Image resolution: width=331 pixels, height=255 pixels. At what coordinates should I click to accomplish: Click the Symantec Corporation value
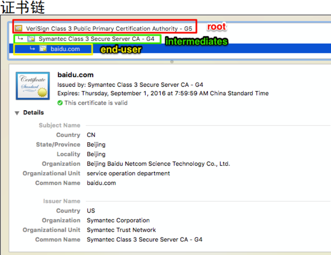[118, 220]
